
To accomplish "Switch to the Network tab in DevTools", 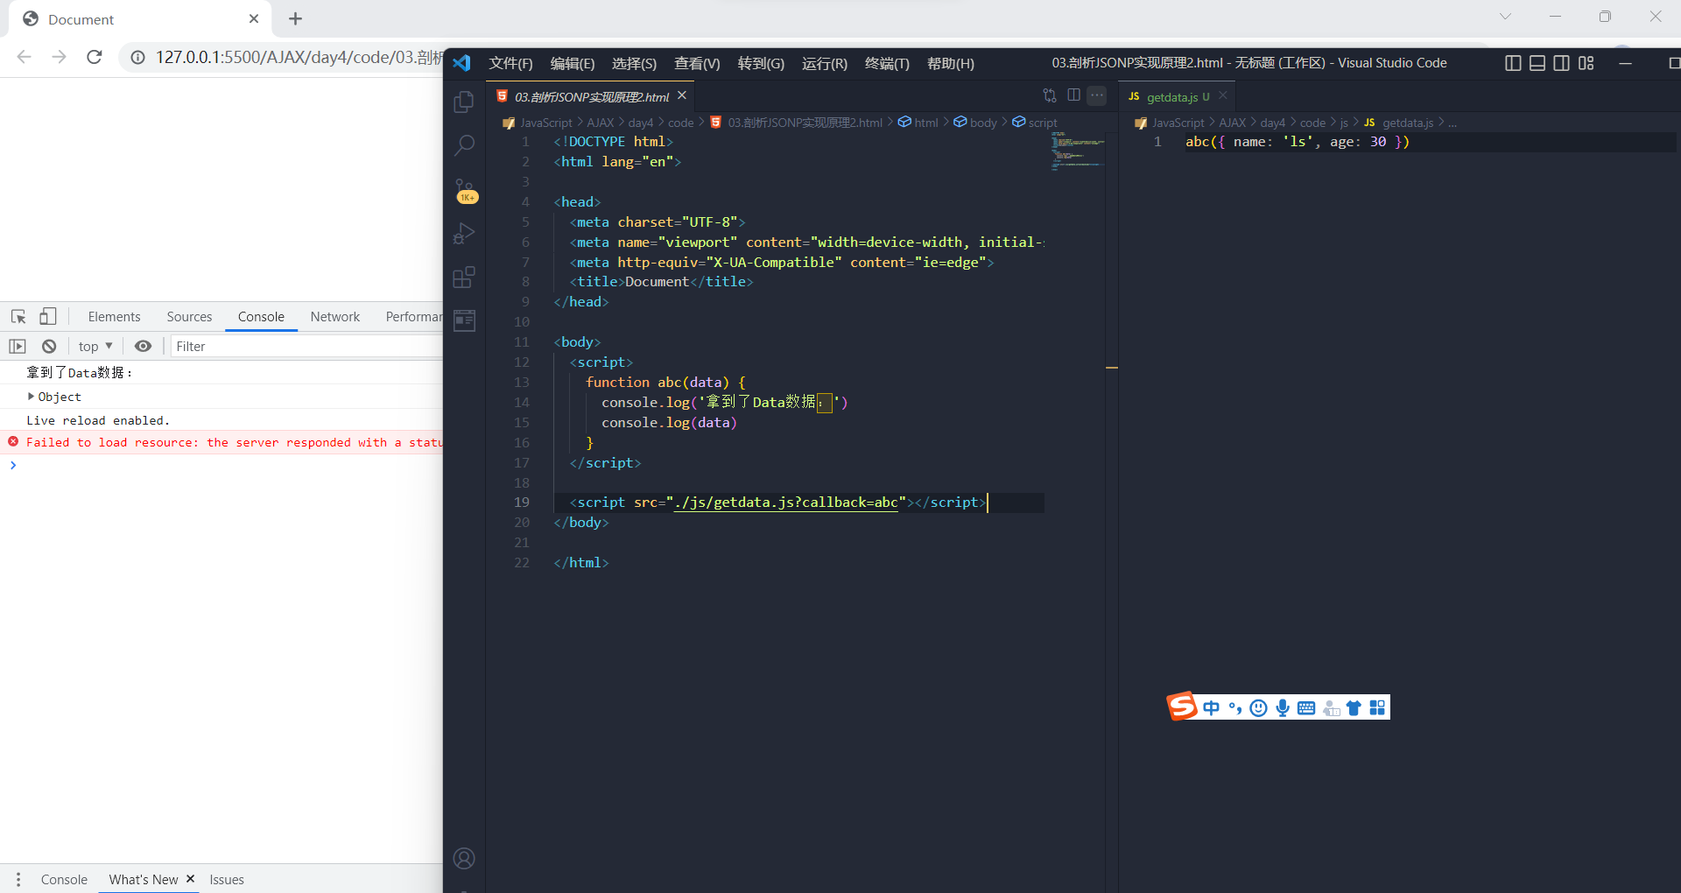I will [335, 316].
